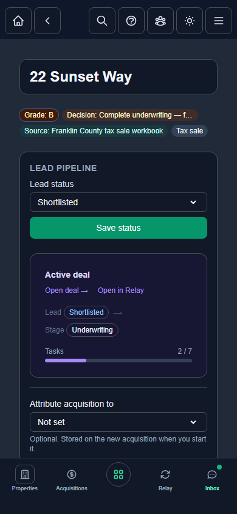The width and height of the screenshot is (237, 514).
Task: Open search with the magnifier icon
Action: (x=102, y=21)
